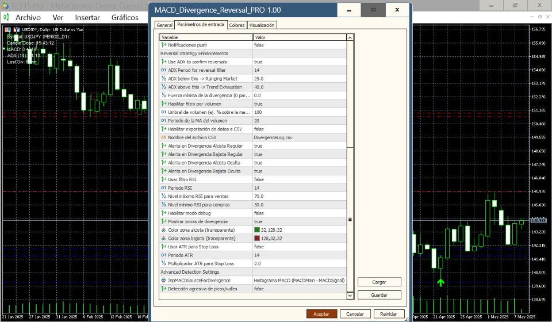Viewport: 552px width, 322px height.
Task: Click the green buy arrow on the USDJPY chart
Action: pos(440,282)
